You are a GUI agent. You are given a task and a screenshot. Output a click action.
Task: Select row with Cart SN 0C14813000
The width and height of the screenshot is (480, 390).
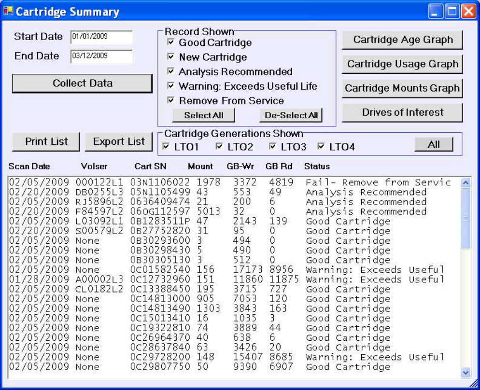[x=234, y=299]
